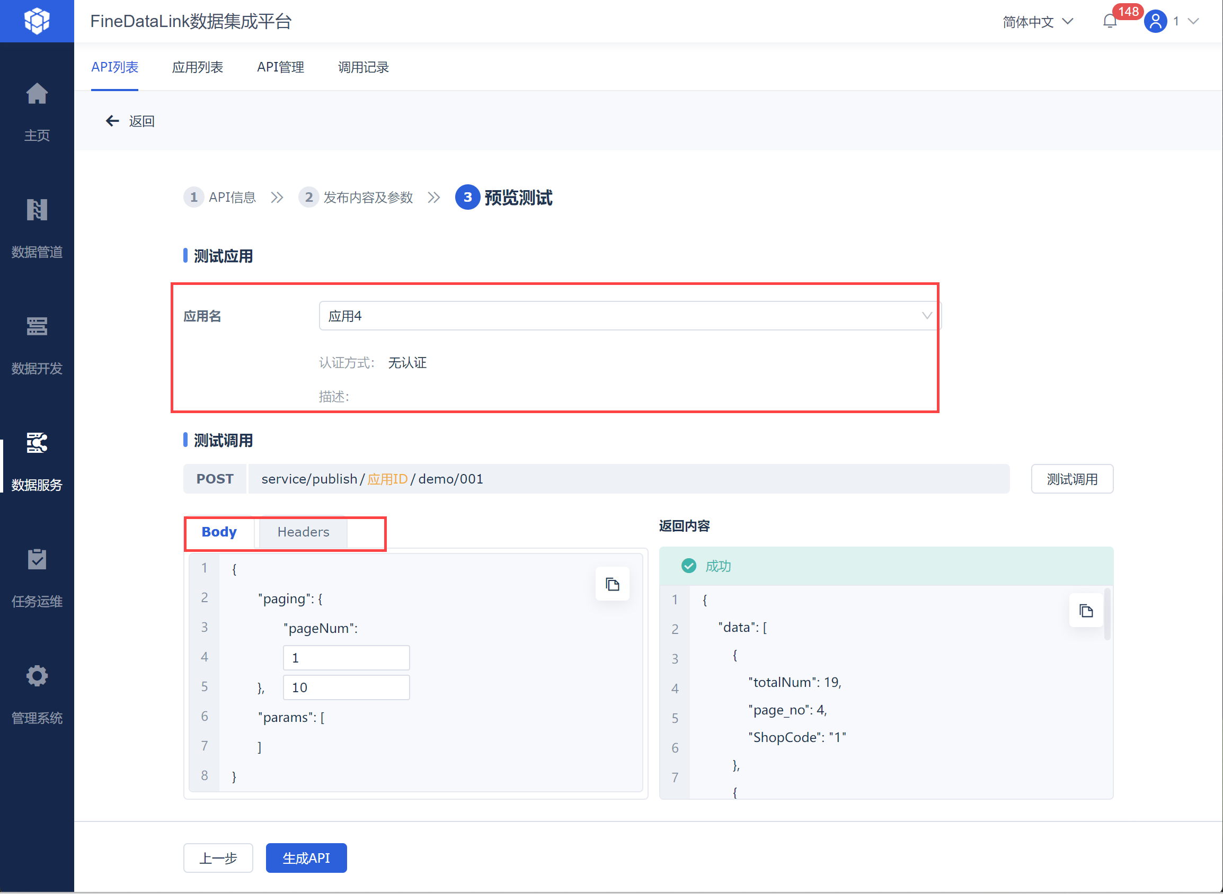Click the pageNum input field with 1
The width and height of the screenshot is (1223, 894).
click(x=346, y=658)
